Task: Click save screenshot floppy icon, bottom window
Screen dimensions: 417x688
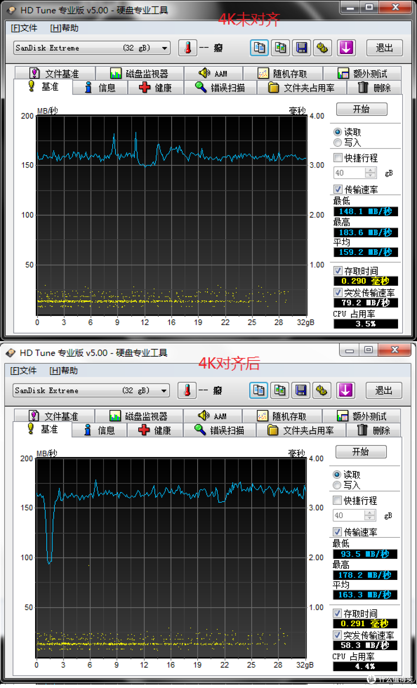Action: tap(301, 390)
